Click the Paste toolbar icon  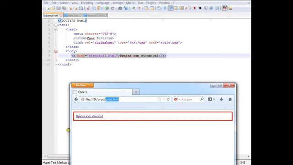pyautogui.click(x=100, y=8)
